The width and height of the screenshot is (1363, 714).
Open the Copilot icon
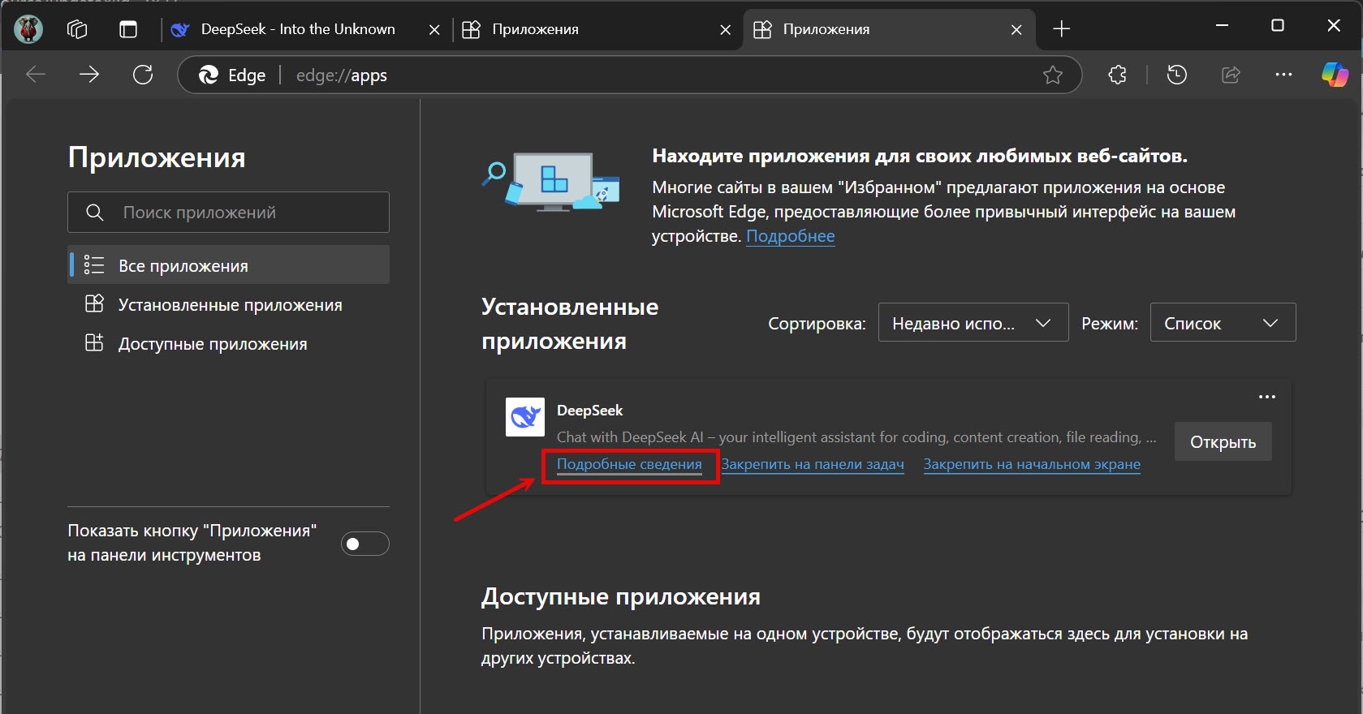(1335, 75)
